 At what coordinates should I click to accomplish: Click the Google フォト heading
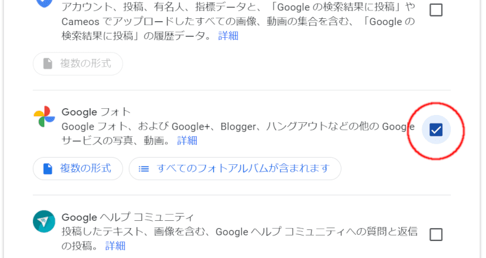click(x=96, y=111)
